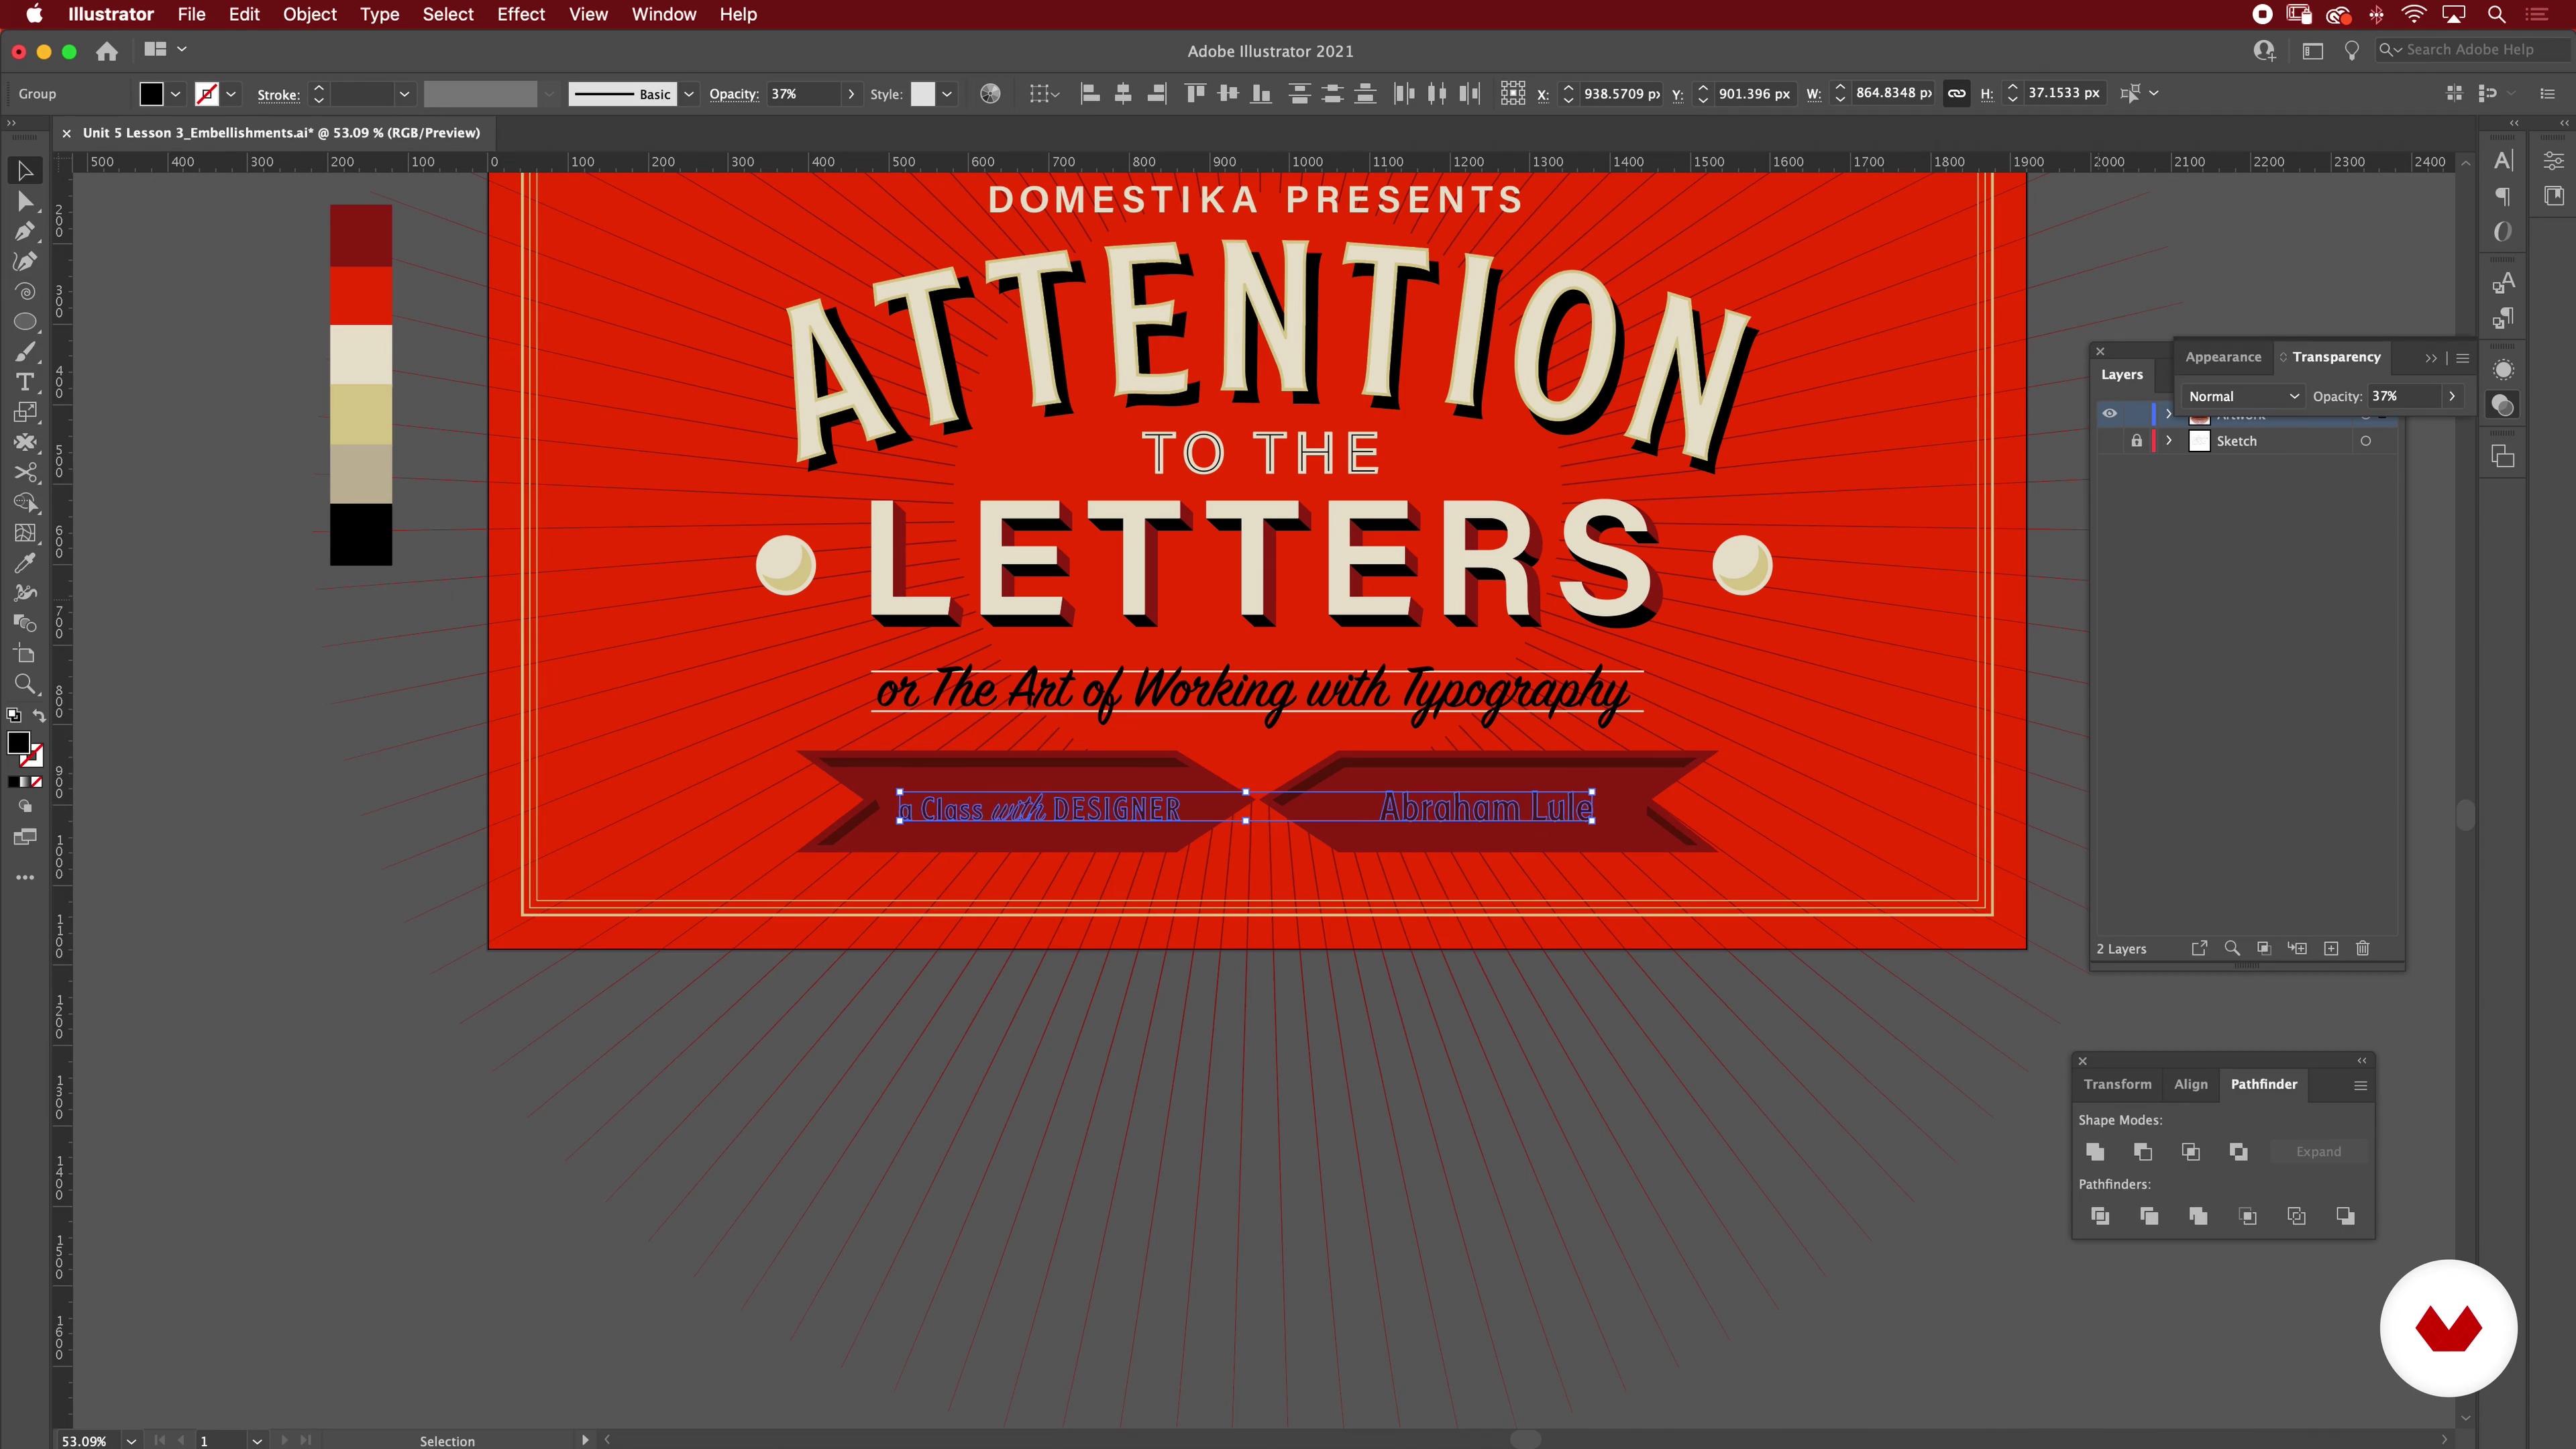Switch to the Transform tab
The height and width of the screenshot is (1449, 2576).
[2118, 1084]
